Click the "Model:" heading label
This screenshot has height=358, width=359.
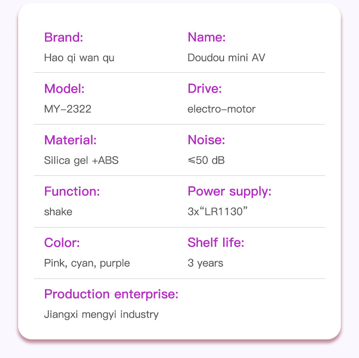64,89
